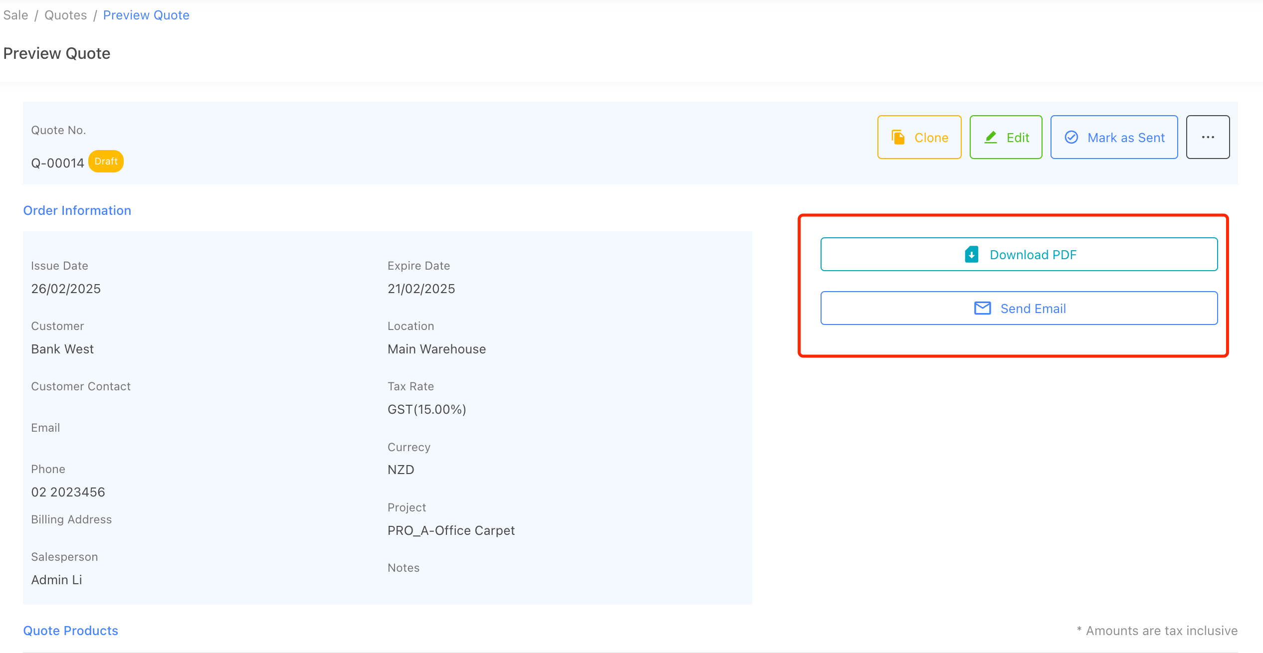Click the project PRO_A-Office Carpet
The height and width of the screenshot is (653, 1263).
(x=451, y=530)
